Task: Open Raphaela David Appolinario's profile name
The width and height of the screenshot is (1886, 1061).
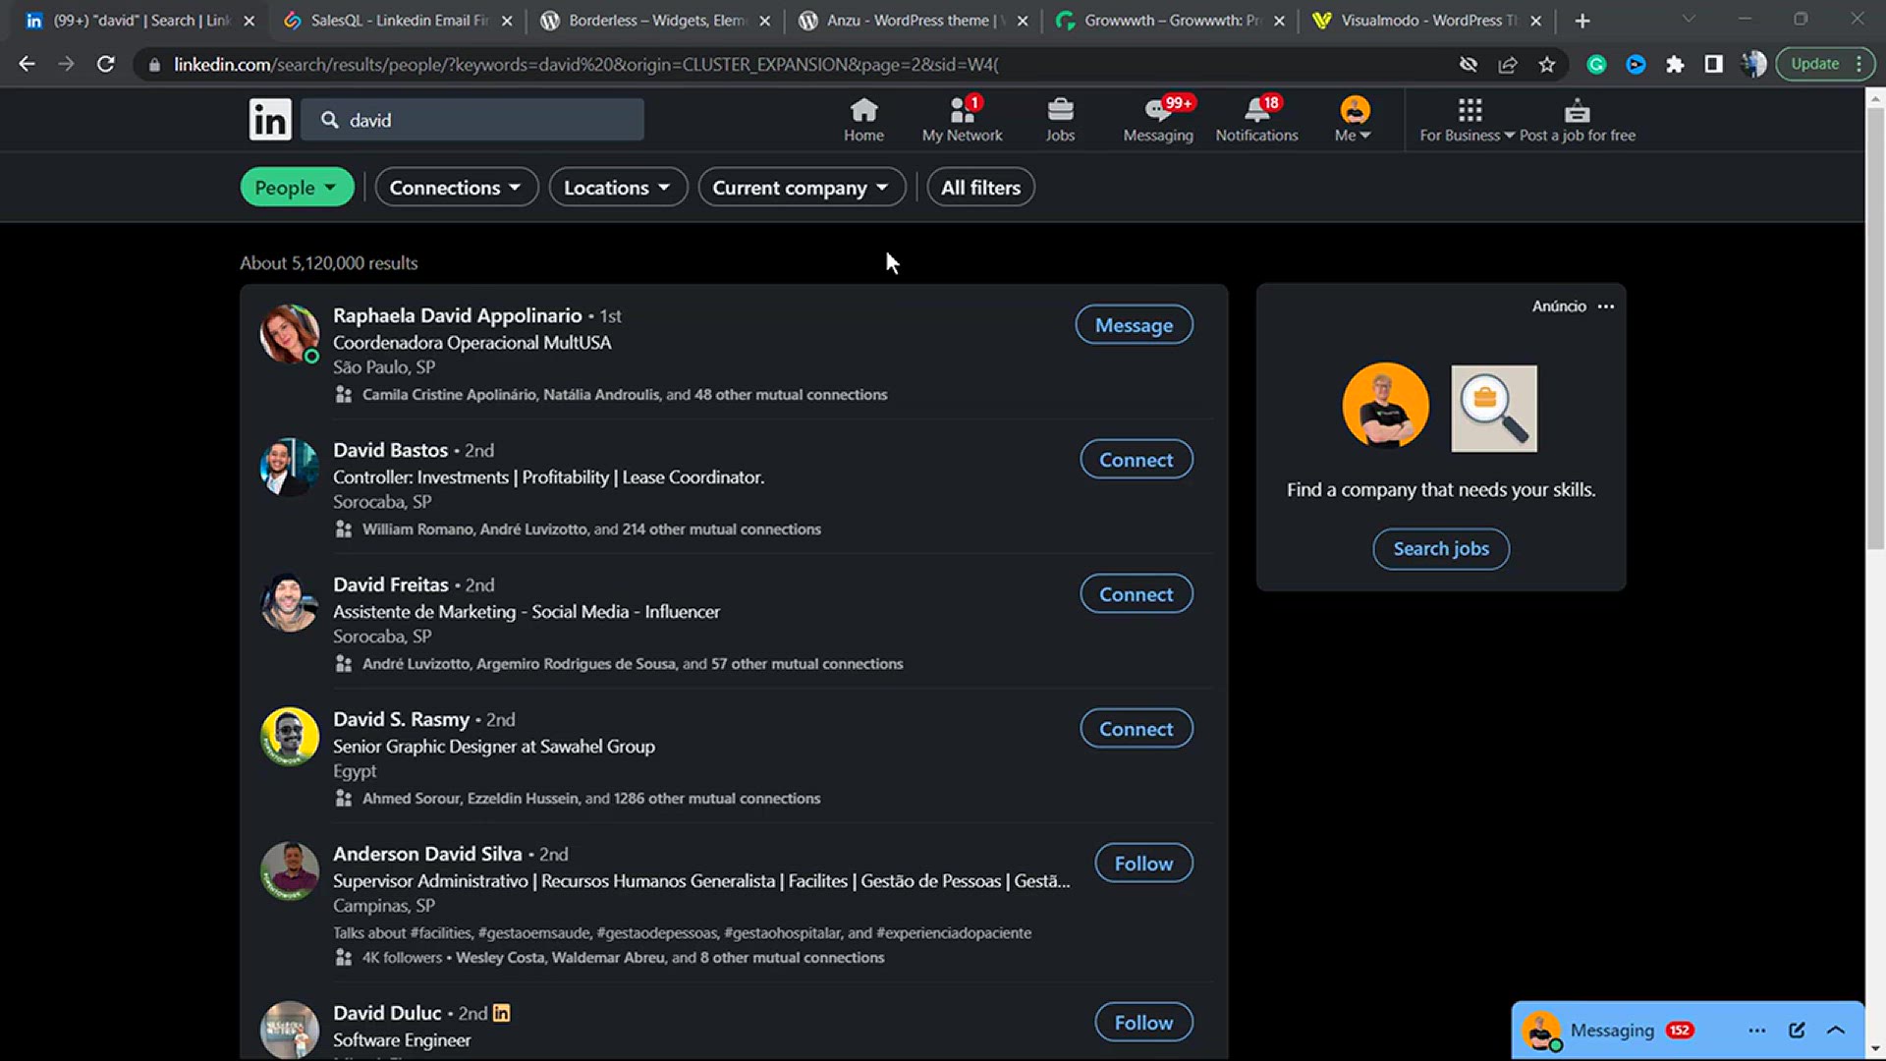Action: coord(457,315)
